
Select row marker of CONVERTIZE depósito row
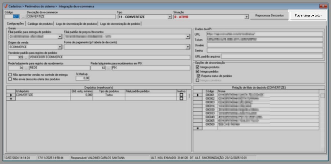[x=11, y=95]
